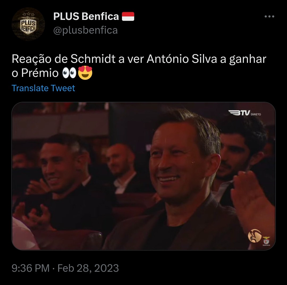Click the flag emoji beside PLUS Benfica
287x285 pixels.
coord(128,16)
